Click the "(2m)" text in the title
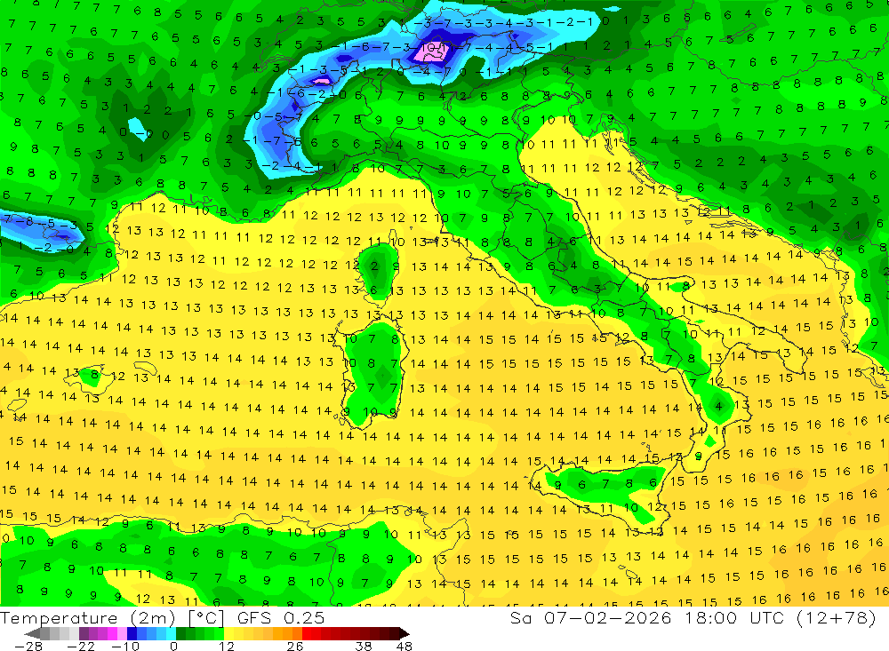Viewport: 889px width, 651px height. pos(153,618)
